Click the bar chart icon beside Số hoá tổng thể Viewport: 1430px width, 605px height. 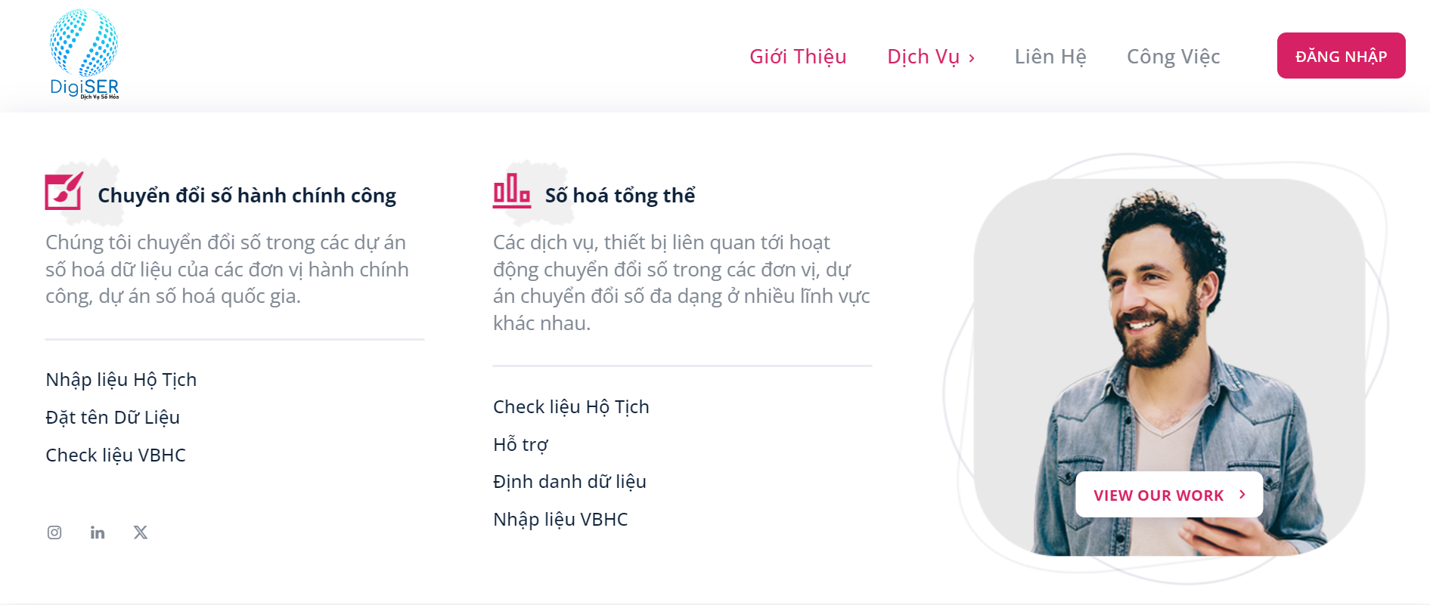click(512, 191)
